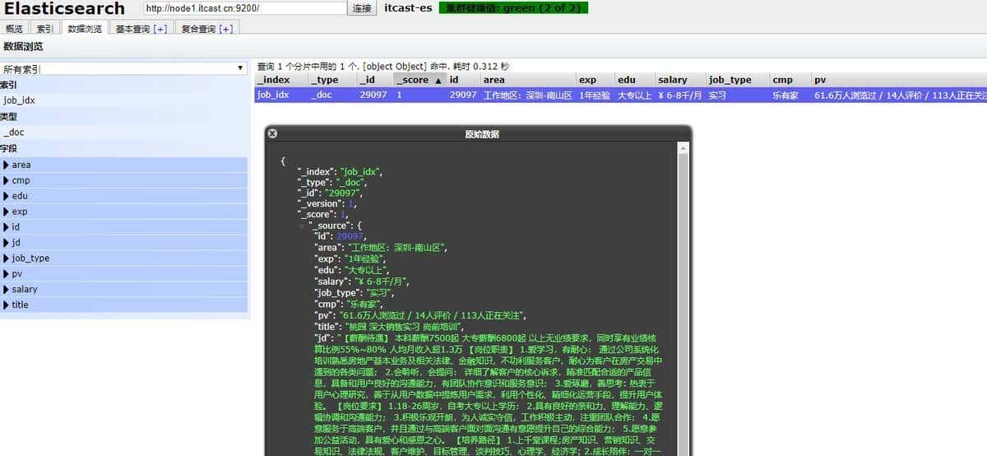The image size is (987, 456).
Task: Open the 复合查询 tab
Action: (x=206, y=29)
